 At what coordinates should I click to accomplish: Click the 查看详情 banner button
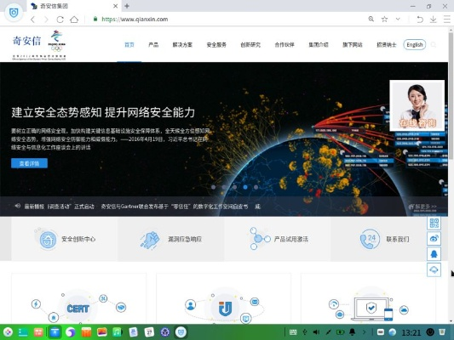click(29, 163)
